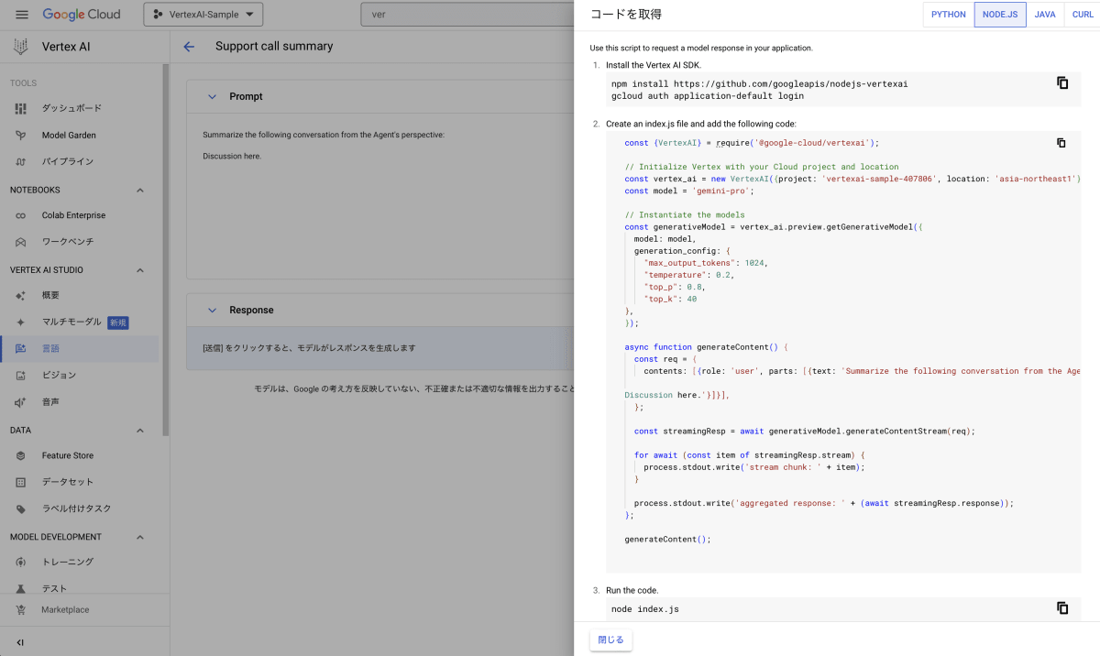The image size is (1100, 656).
Task: Open the VertexAI-Sample project selector dropdown
Action: pos(203,15)
